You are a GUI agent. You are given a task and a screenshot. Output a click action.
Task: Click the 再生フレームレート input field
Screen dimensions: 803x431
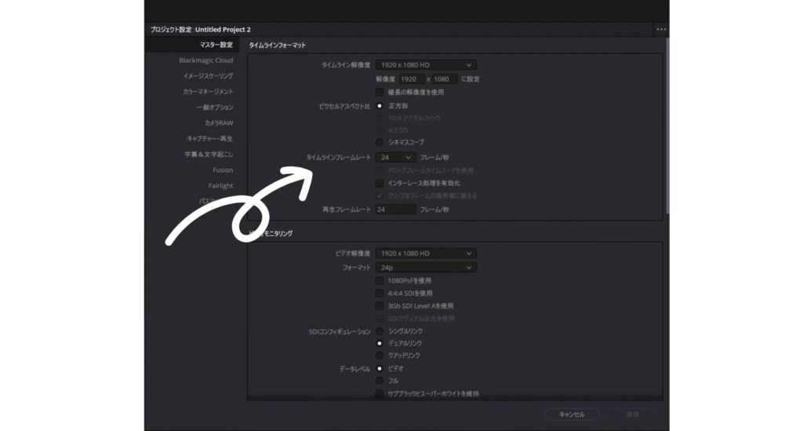coord(395,210)
